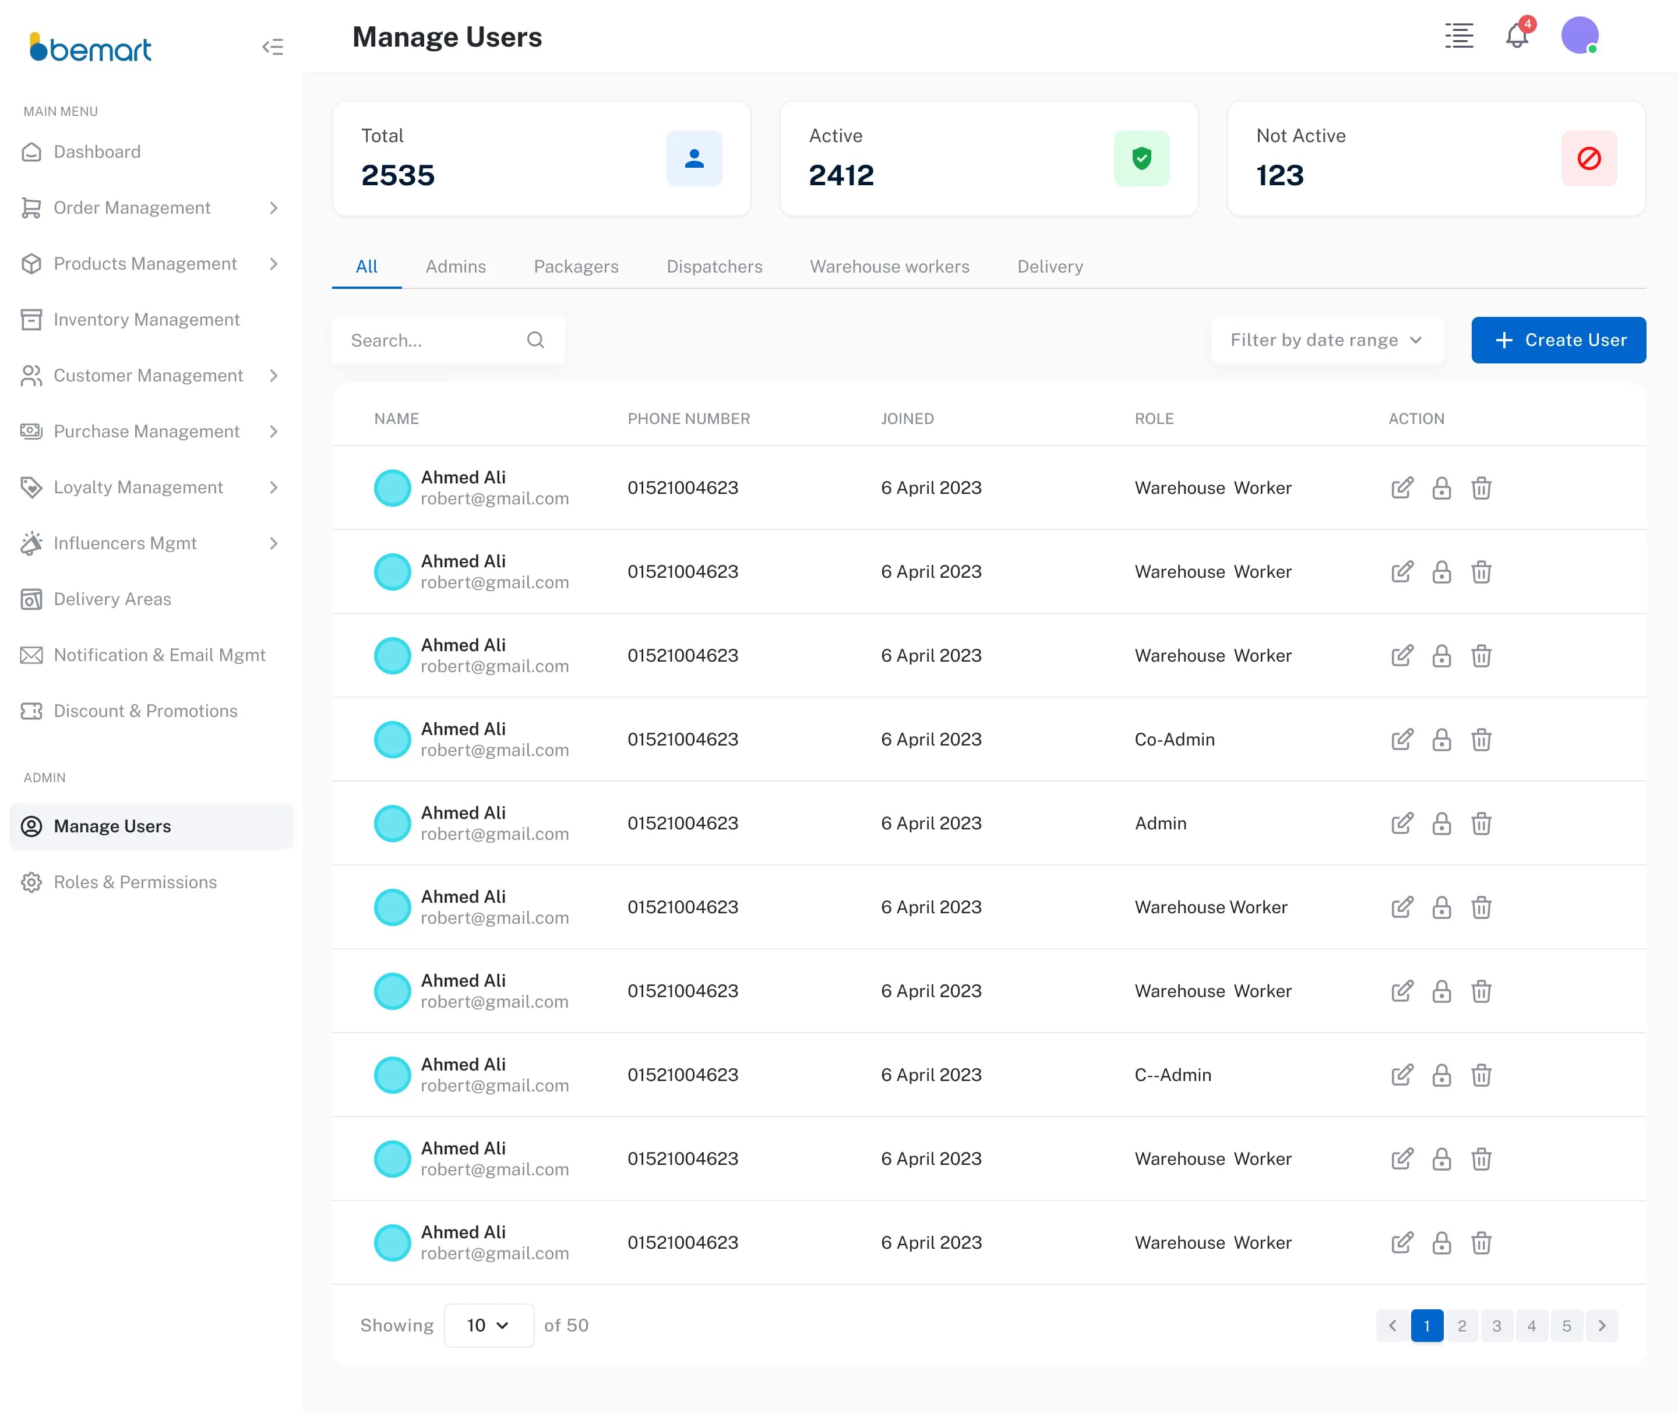Click the Dashboard home icon

(31, 152)
